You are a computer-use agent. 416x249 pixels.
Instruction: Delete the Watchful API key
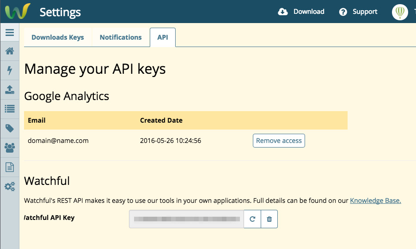click(x=269, y=219)
